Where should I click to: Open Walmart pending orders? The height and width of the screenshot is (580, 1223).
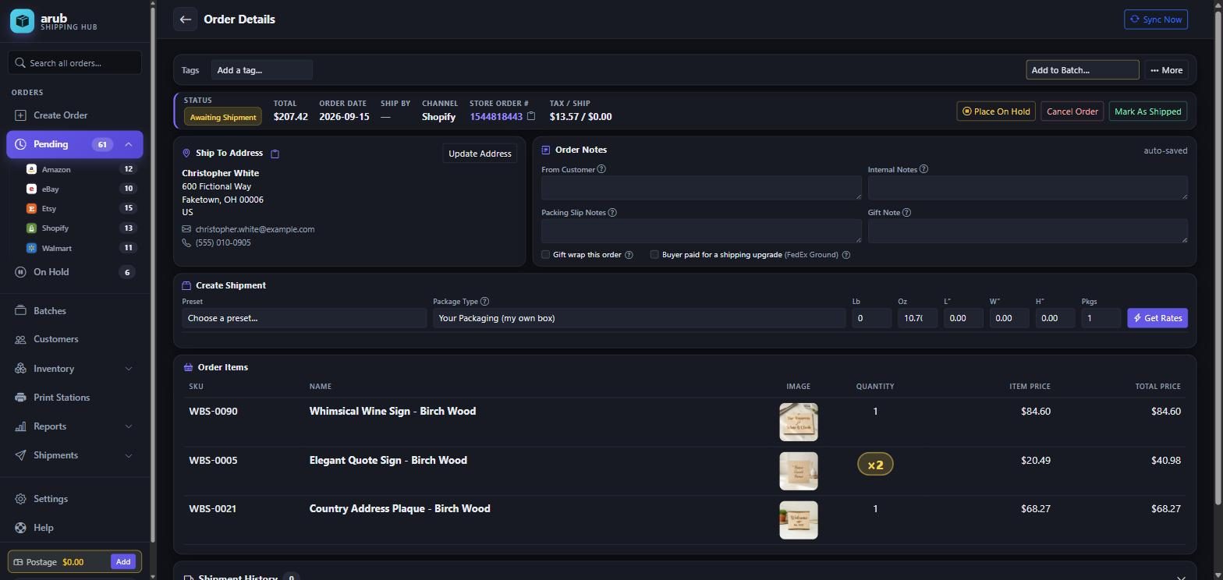pos(81,248)
